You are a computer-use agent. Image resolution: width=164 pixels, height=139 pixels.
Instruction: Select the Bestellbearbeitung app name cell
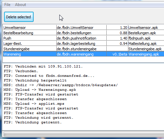tap(30, 33)
